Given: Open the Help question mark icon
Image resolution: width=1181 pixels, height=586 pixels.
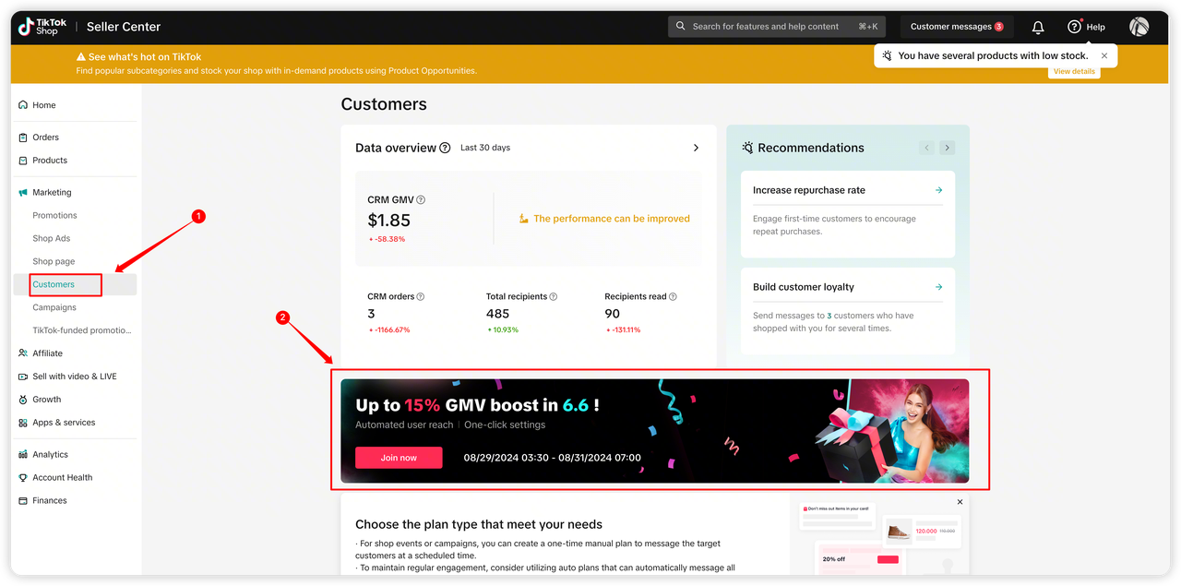Looking at the screenshot, I should coord(1074,27).
